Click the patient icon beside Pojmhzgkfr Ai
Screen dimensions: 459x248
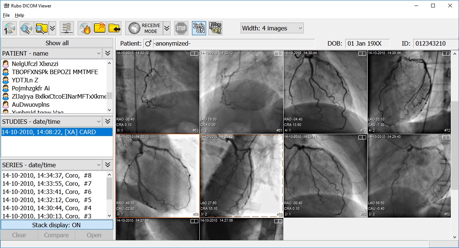pos(6,89)
